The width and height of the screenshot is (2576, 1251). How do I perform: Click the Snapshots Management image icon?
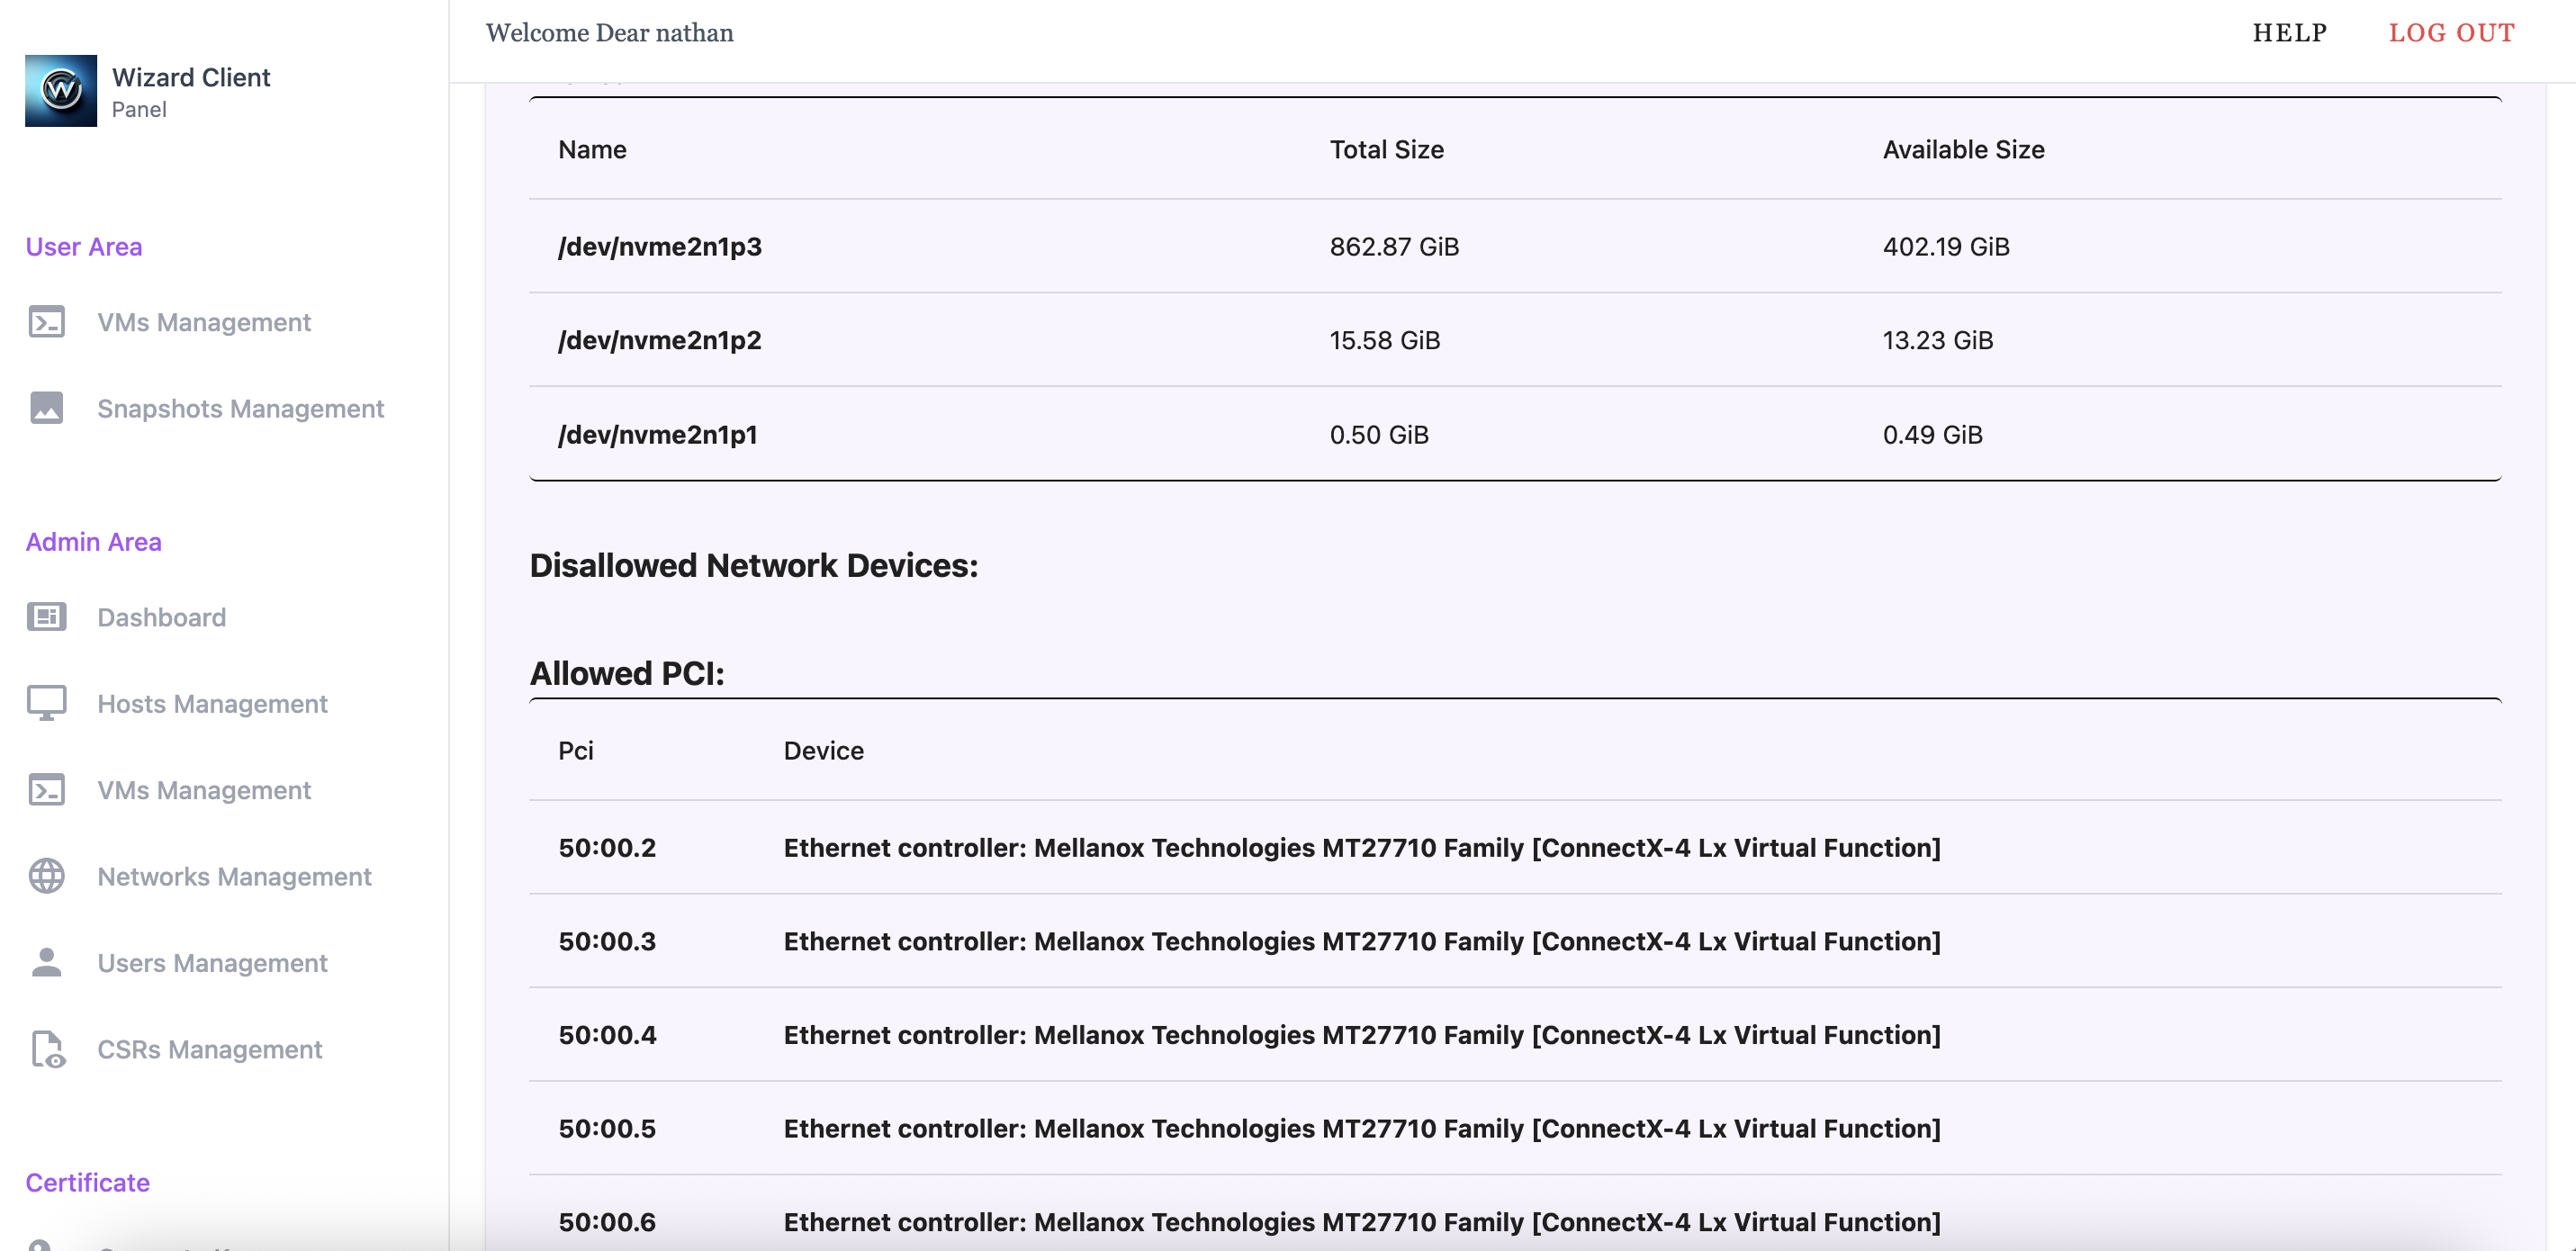tap(46, 408)
